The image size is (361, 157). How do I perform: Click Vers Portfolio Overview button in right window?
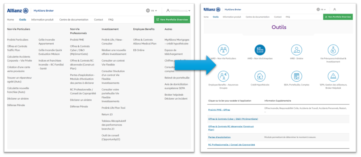pos(338,17)
